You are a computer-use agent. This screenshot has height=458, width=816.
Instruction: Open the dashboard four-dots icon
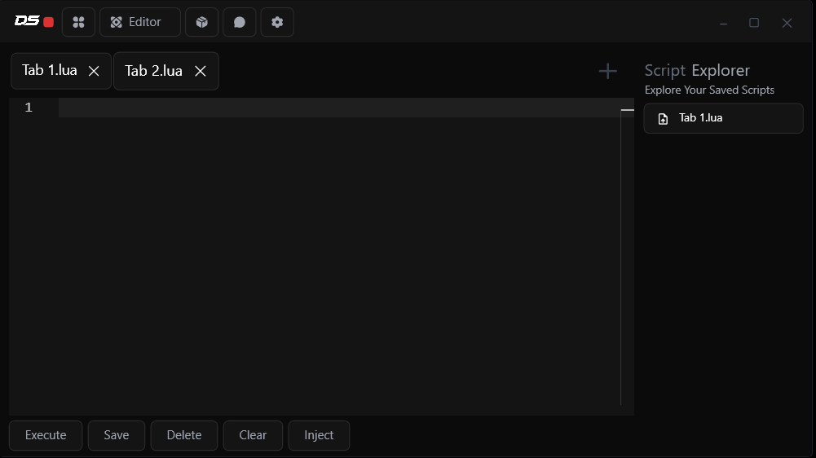pos(78,22)
